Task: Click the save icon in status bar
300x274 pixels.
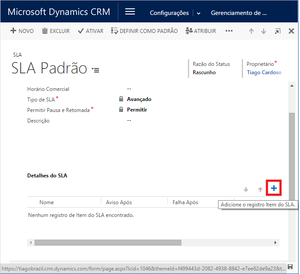Action: [290, 267]
